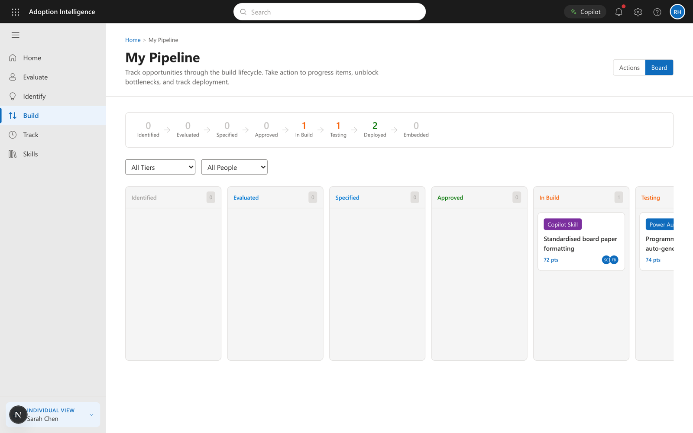Click the N avatar in view switcher
The height and width of the screenshot is (433, 693).
click(18, 415)
